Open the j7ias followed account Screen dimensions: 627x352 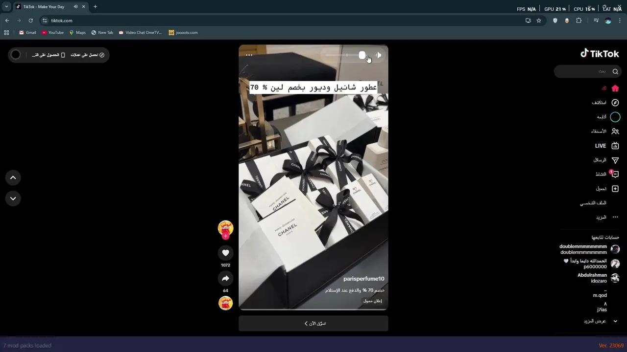tap(602, 307)
